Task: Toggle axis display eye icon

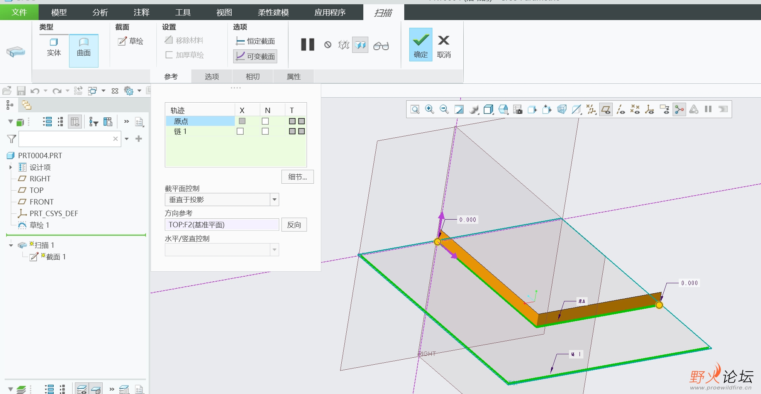Action: coord(620,110)
